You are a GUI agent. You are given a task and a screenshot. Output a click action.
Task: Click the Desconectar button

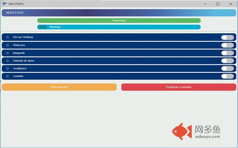59,87
